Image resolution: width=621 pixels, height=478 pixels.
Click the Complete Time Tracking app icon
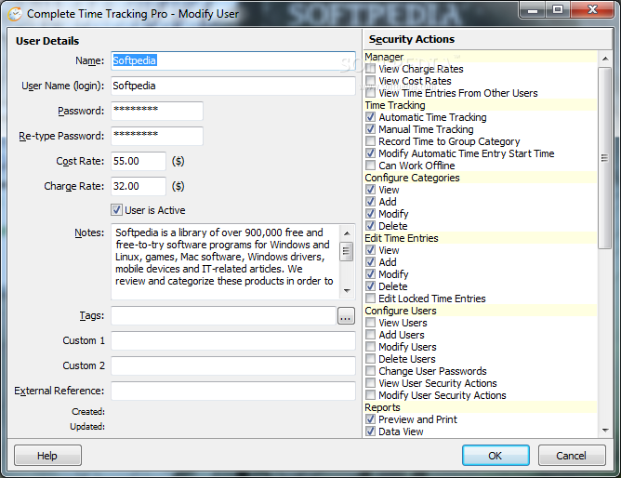point(15,14)
